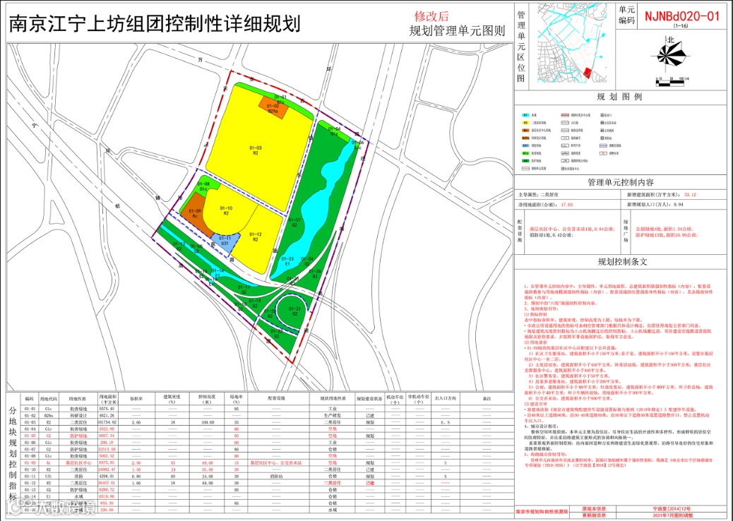This screenshot has width=733, height=521.
Task: Click the net land area value 17.03
Action: (x=566, y=205)
